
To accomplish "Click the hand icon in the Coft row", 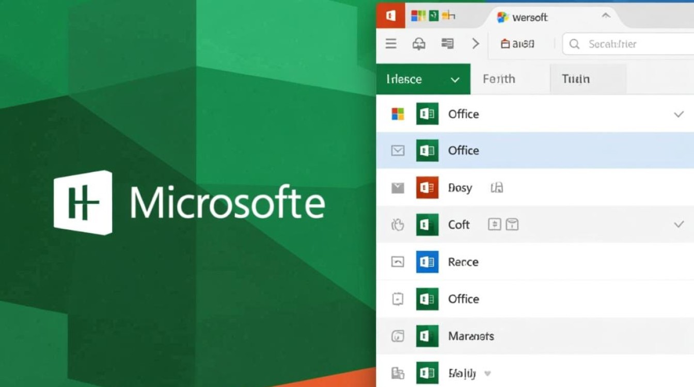I will click(398, 224).
